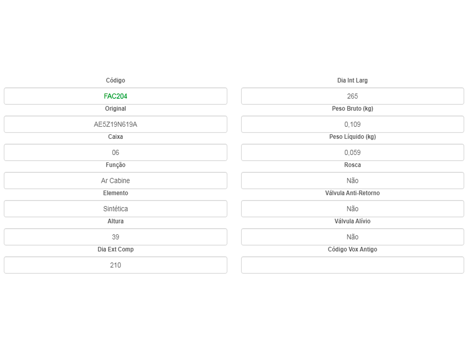This screenshot has height=351, width=468.
Task: Focus the Dia Int Larg field showing 265
Action: (x=352, y=96)
